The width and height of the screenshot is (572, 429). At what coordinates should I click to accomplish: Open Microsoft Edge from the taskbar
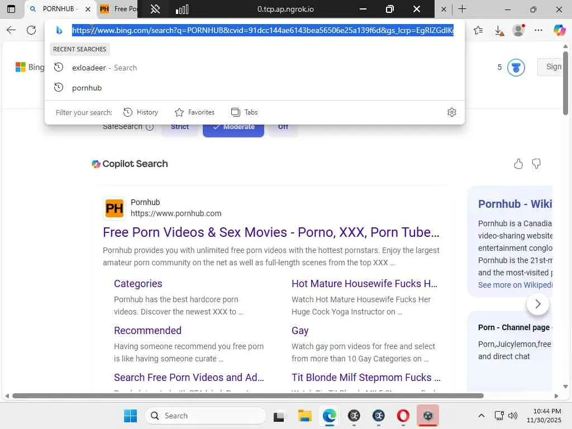tap(330, 416)
